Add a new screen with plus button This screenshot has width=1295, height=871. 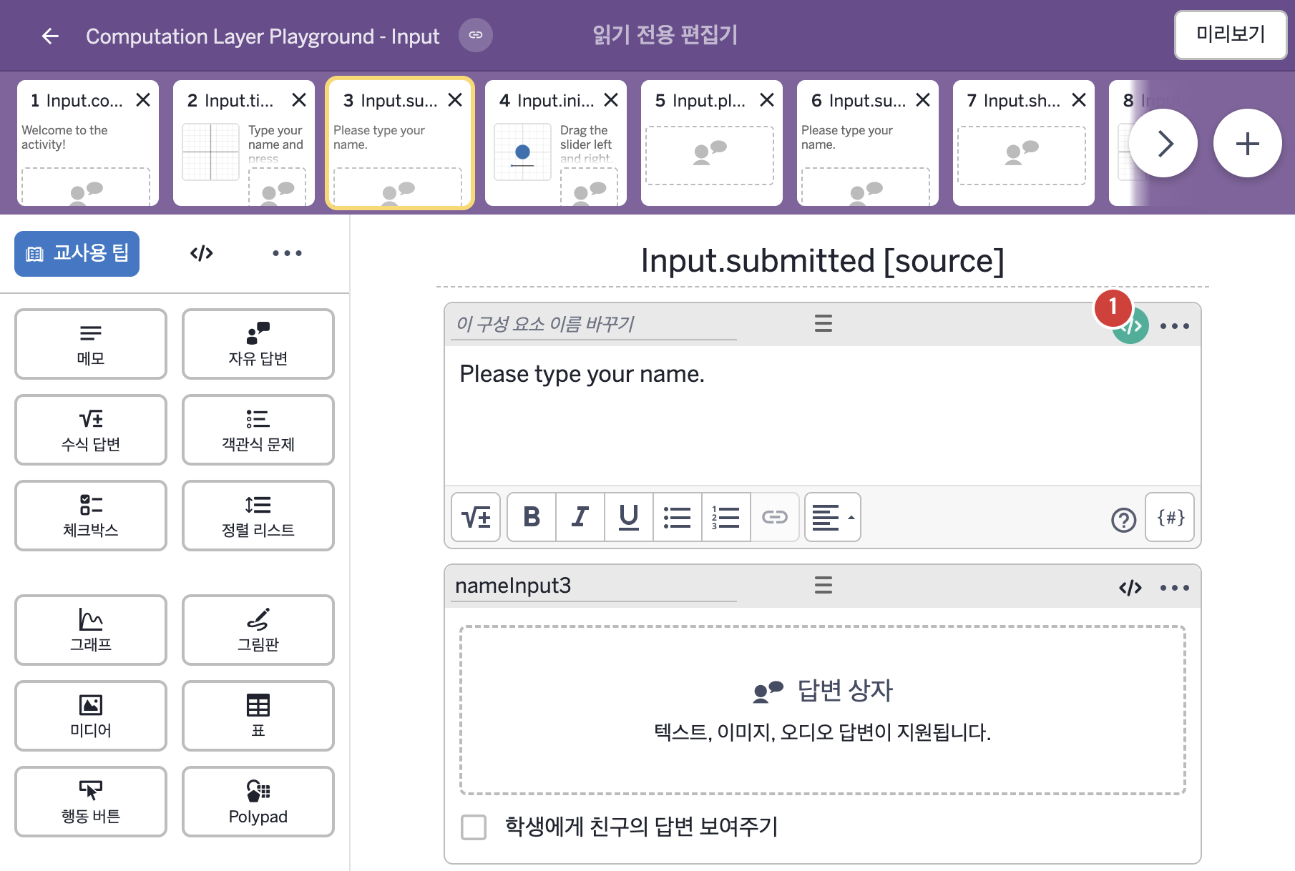1247,143
